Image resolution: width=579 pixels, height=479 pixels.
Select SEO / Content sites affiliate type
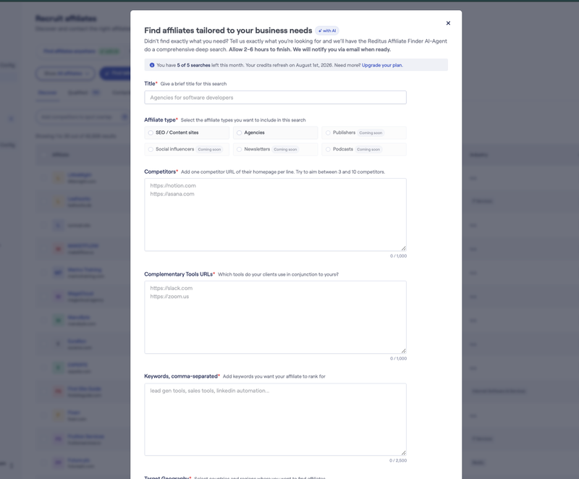(x=187, y=133)
